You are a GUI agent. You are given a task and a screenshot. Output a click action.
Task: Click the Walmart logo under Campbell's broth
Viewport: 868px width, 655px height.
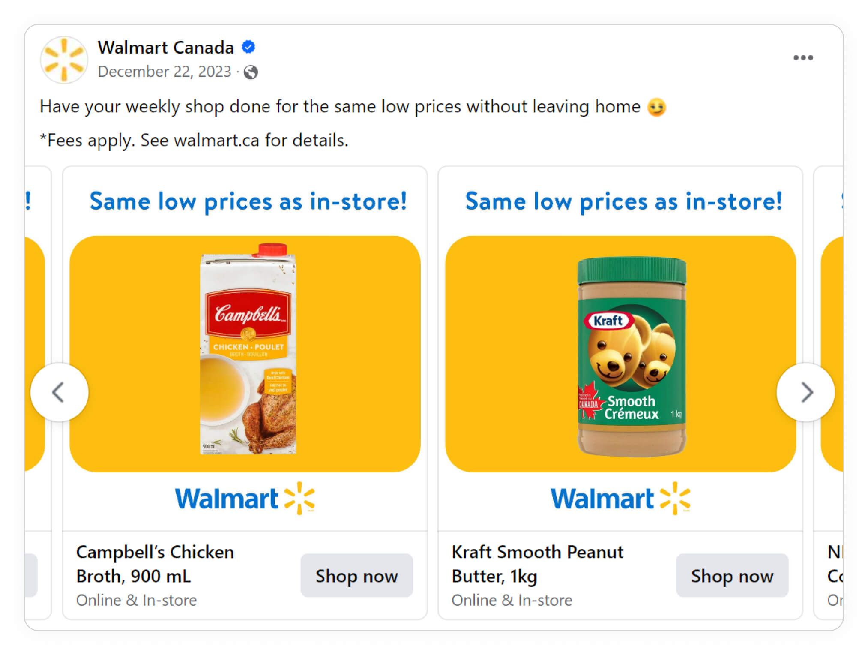click(245, 498)
